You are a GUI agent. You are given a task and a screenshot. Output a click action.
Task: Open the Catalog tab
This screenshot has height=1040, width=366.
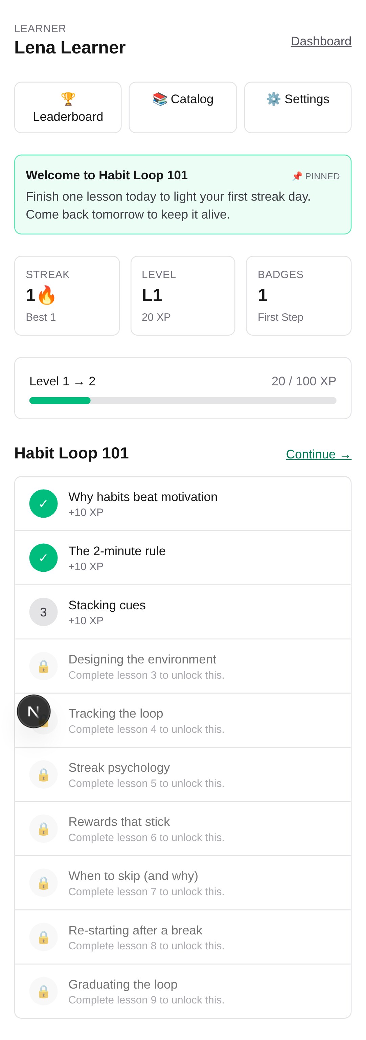(x=183, y=107)
